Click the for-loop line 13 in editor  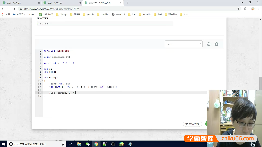(83, 87)
